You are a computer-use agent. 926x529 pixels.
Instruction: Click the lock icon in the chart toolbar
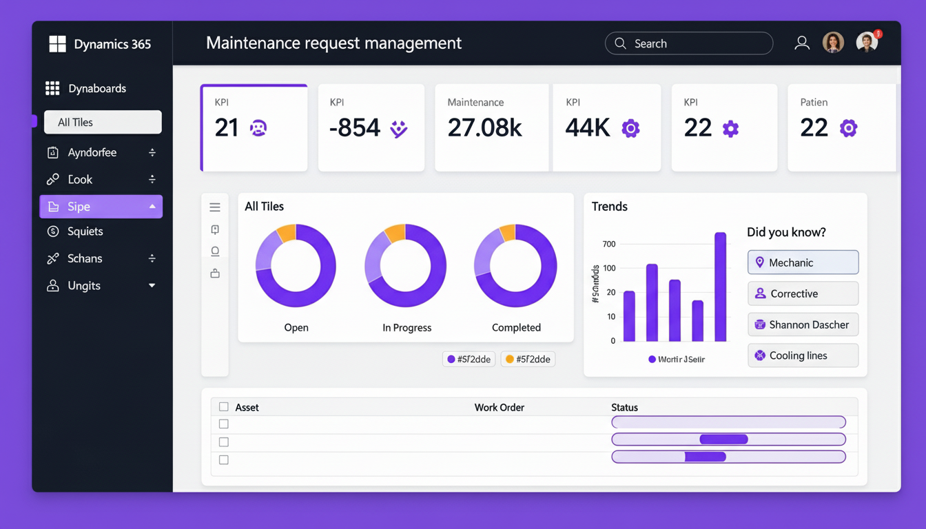(x=215, y=273)
